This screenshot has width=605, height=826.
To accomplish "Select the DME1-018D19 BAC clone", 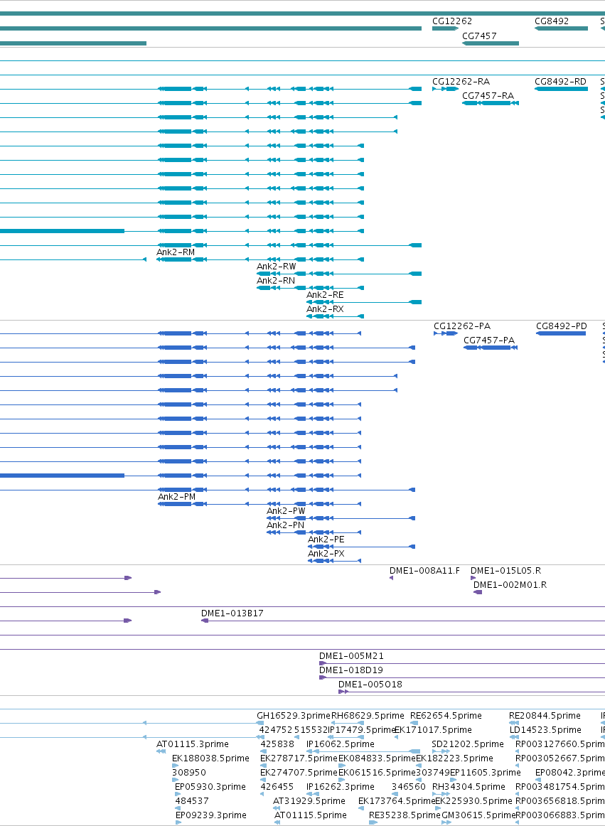I will (351, 670).
